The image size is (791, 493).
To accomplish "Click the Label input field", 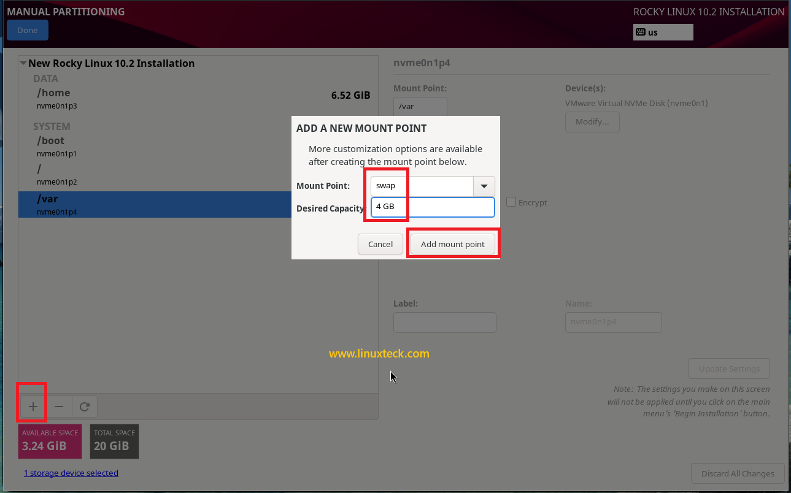I will (444, 323).
